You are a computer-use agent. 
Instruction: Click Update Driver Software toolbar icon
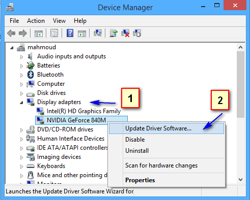114,33
